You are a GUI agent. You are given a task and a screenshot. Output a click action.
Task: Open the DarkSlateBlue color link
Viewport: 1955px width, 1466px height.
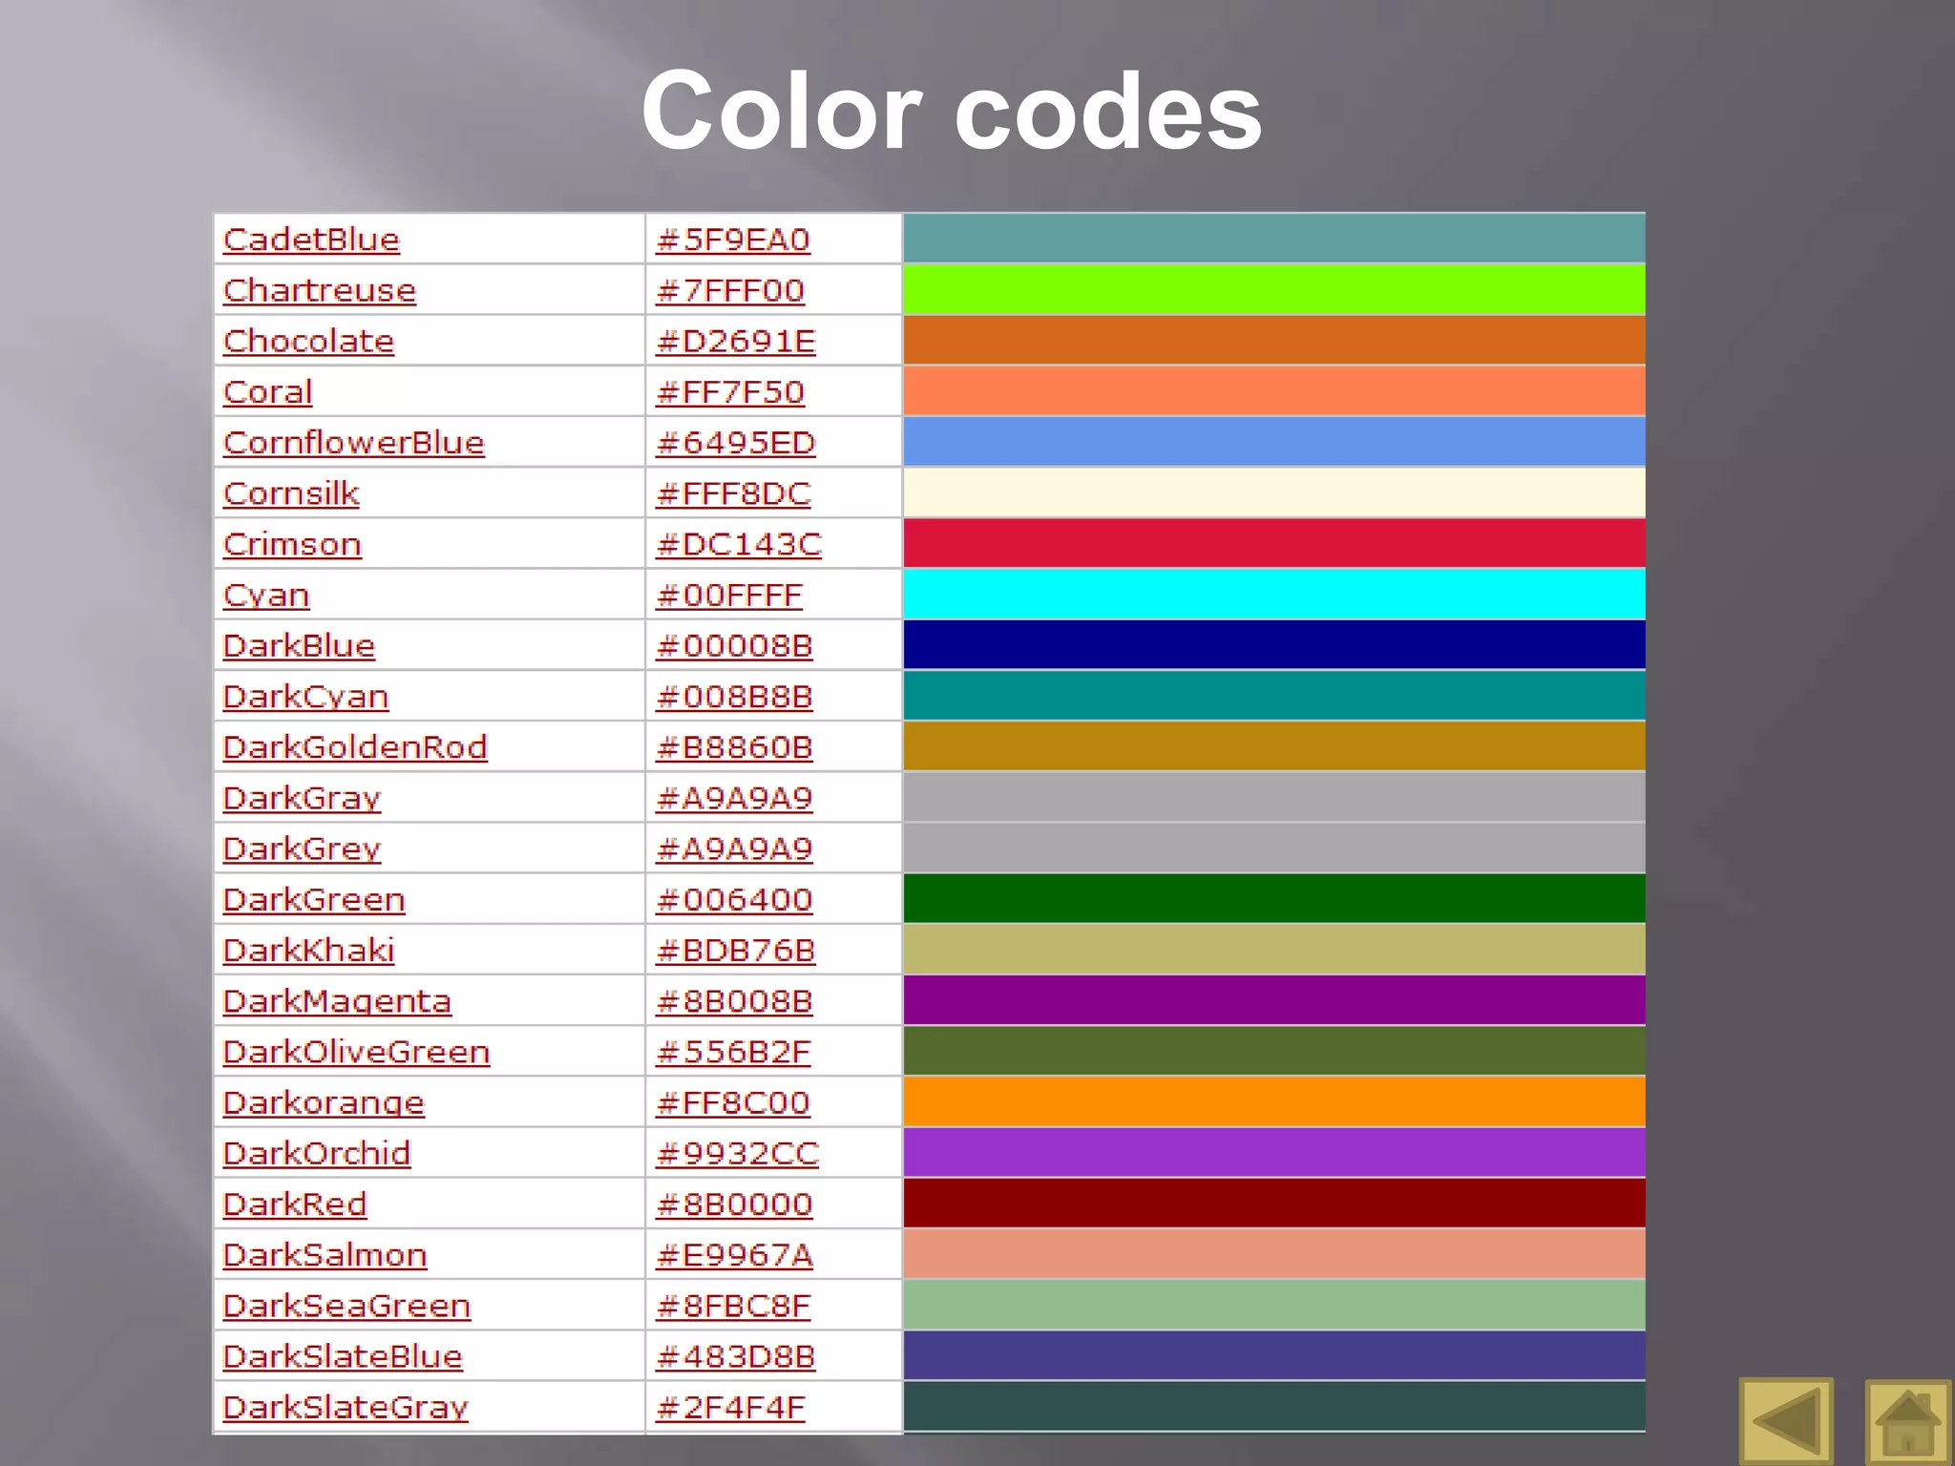coord(343,1356)
